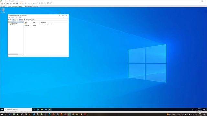Open Microsoft Edge on guest taskbar

[x=38, y=110]
